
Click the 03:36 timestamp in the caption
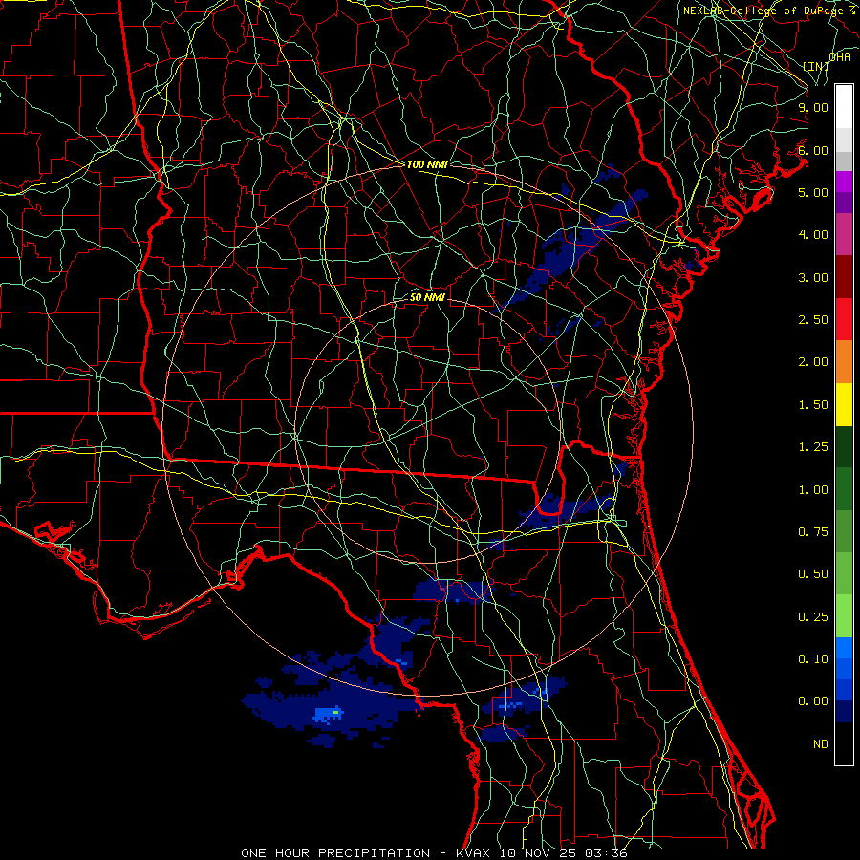(x=607, y=853)
